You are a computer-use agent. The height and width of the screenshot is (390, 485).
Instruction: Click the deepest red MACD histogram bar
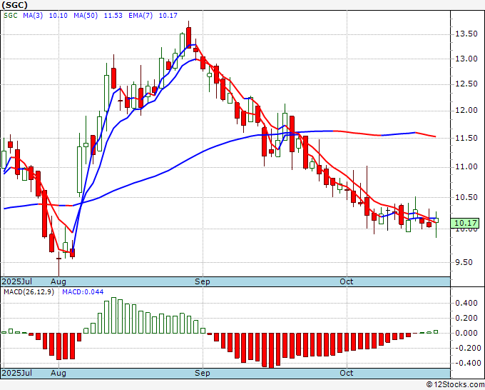coord(271,351)
